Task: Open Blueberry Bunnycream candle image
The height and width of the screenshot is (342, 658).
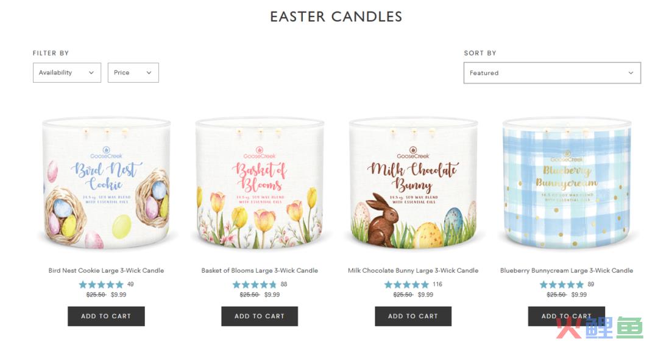Action: coord(566,183)
